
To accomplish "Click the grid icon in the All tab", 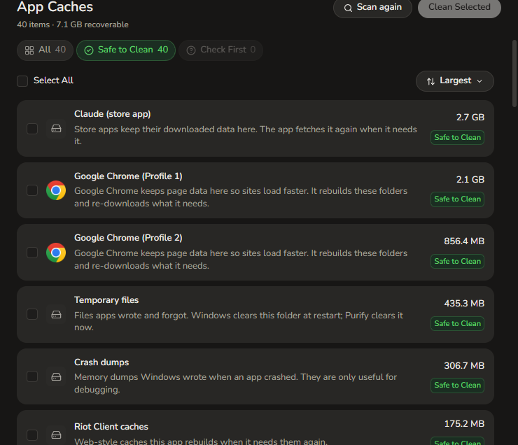I will pos(29,50).
